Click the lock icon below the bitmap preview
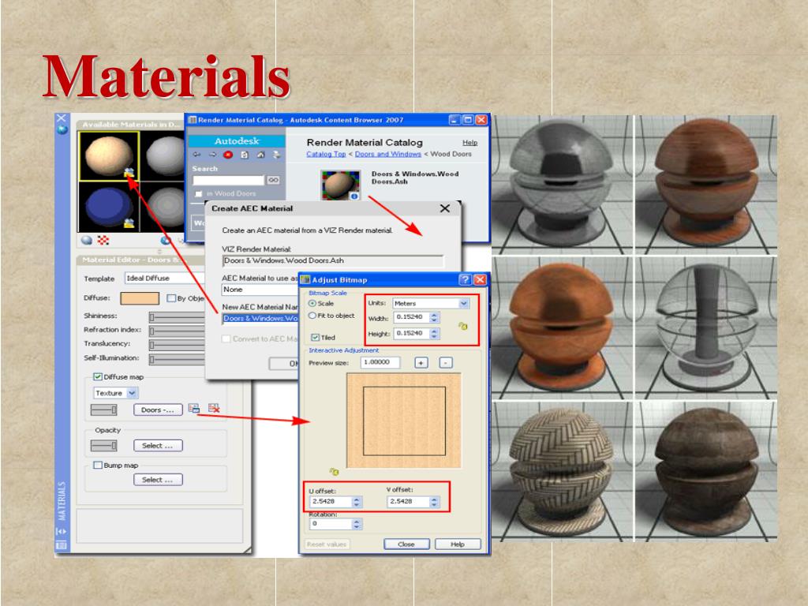The width and height of the screenshot is (808, 606). pos(334,471)
